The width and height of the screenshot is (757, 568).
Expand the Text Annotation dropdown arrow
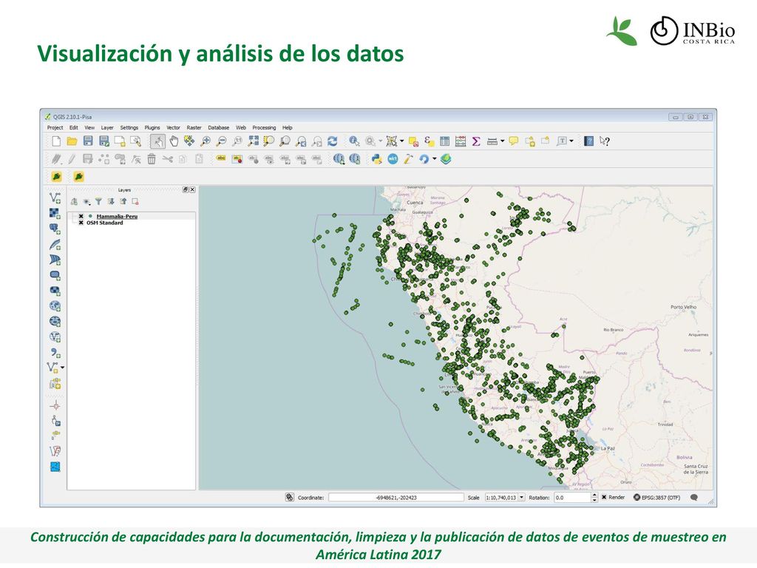pyautogui.click(x=571, y=141)
